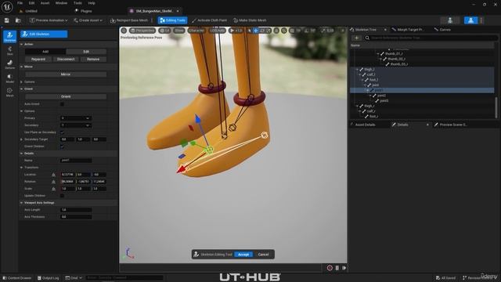Open the Preview Scene Settings tab

(451, 125)
